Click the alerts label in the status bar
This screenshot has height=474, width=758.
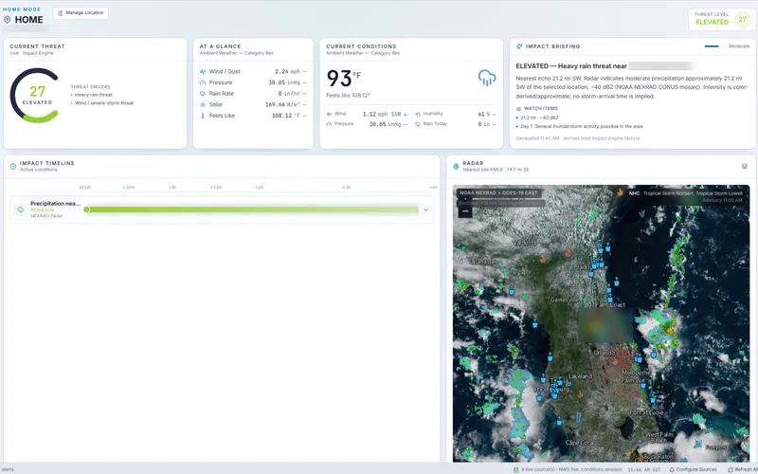pyautogui.click(x=8, y=469)
